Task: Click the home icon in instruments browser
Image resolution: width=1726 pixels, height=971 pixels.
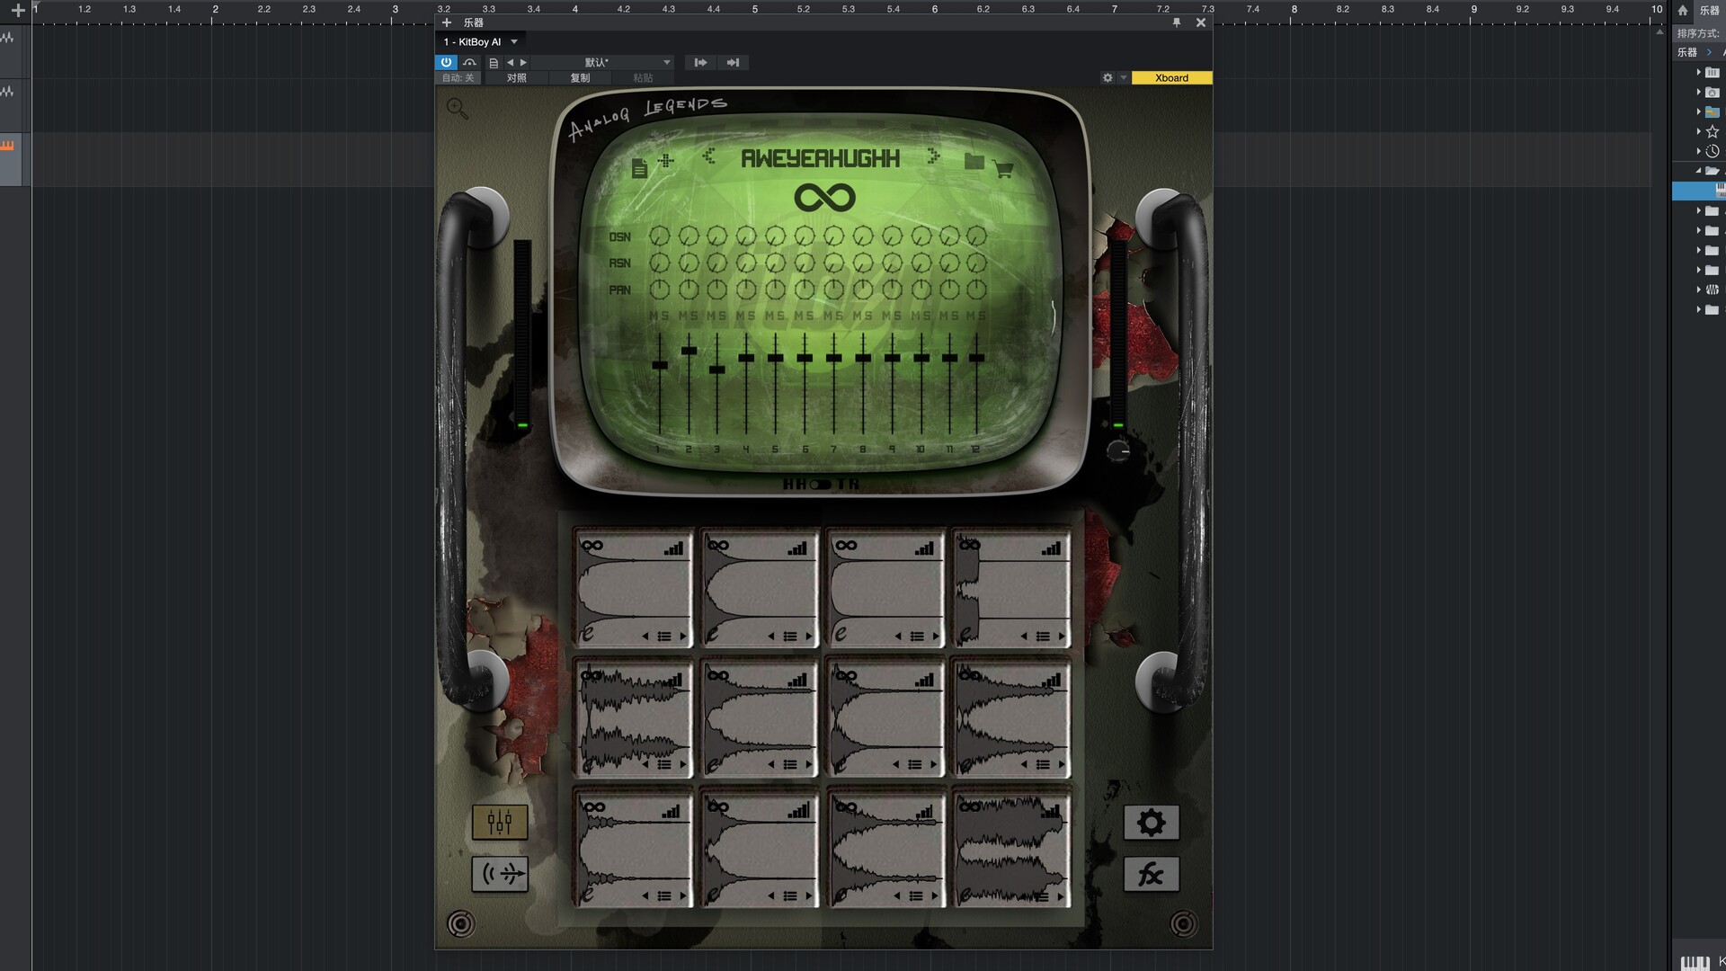Action: coord(1683,10)
